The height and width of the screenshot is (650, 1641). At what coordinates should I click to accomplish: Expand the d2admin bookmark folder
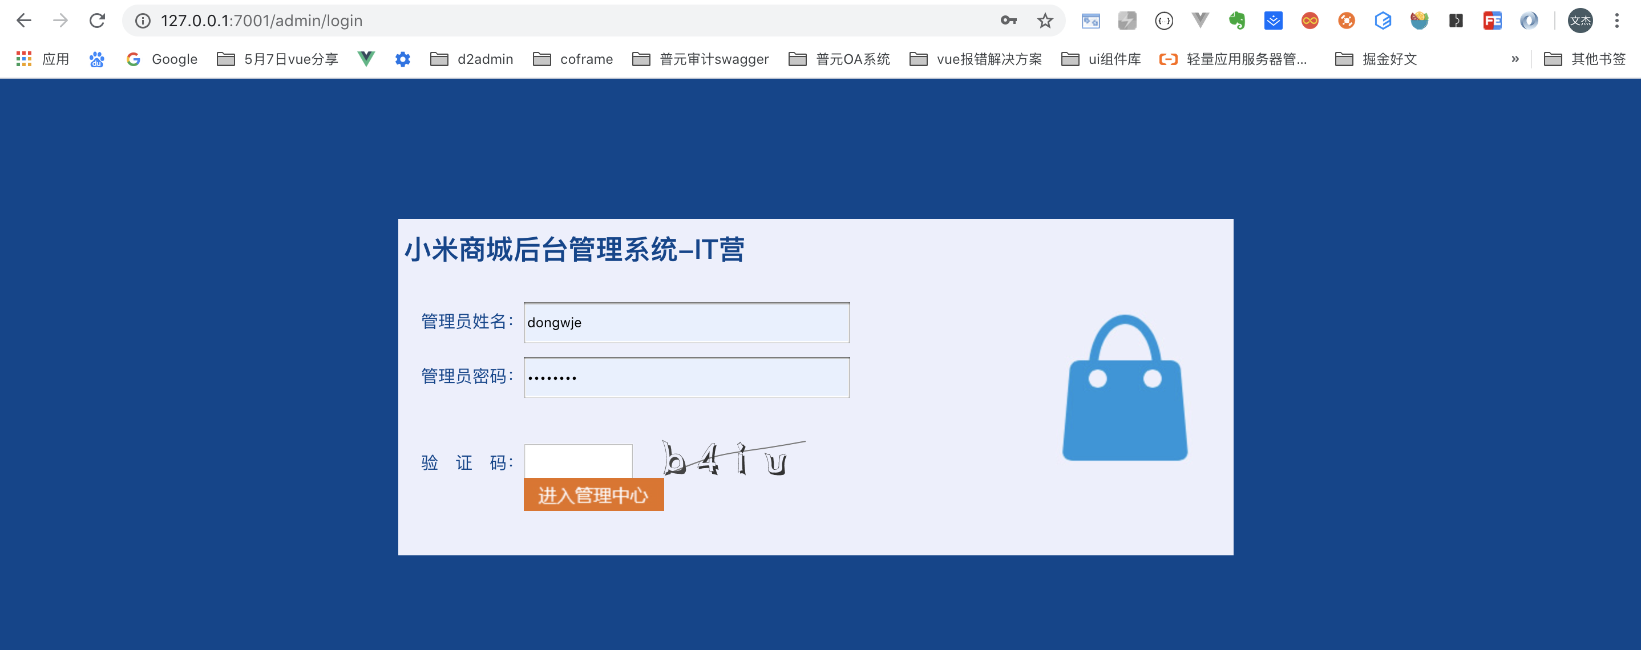coord(471,59)
